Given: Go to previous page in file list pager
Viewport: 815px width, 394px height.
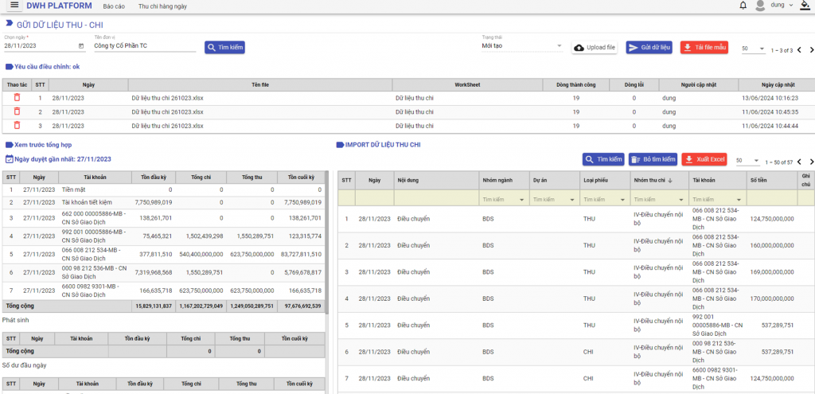Looking at the screenshot, I should click(799, 50).
